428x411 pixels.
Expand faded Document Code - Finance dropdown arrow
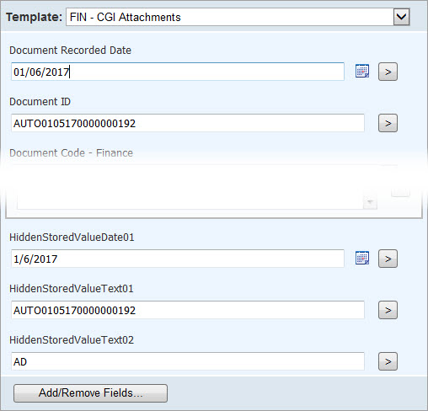(370, 202)
